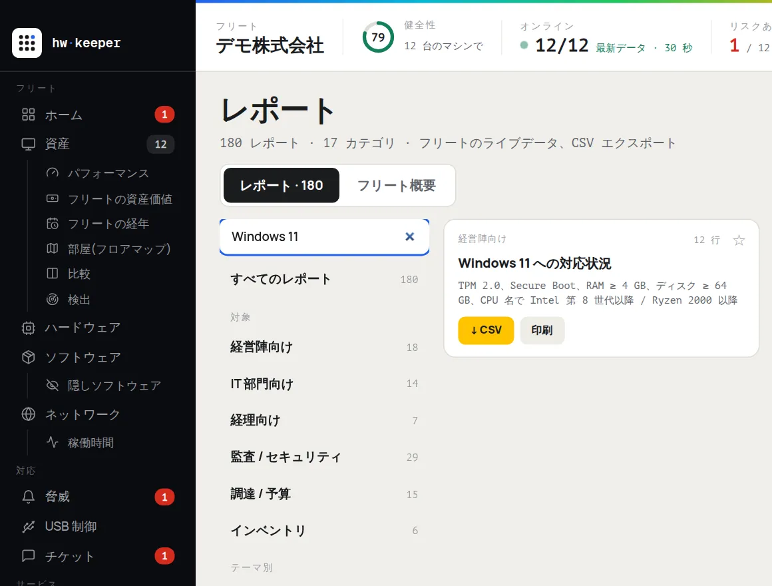
Task: Click the 最新データ · 30 秒 status
Action: [x=644, y=48]
